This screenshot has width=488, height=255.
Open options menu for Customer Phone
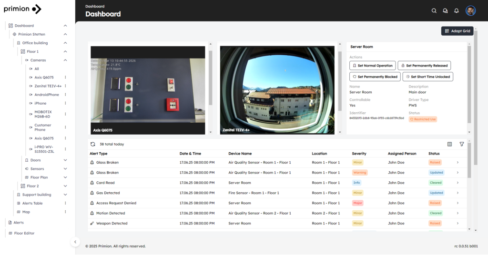point(65,127)
